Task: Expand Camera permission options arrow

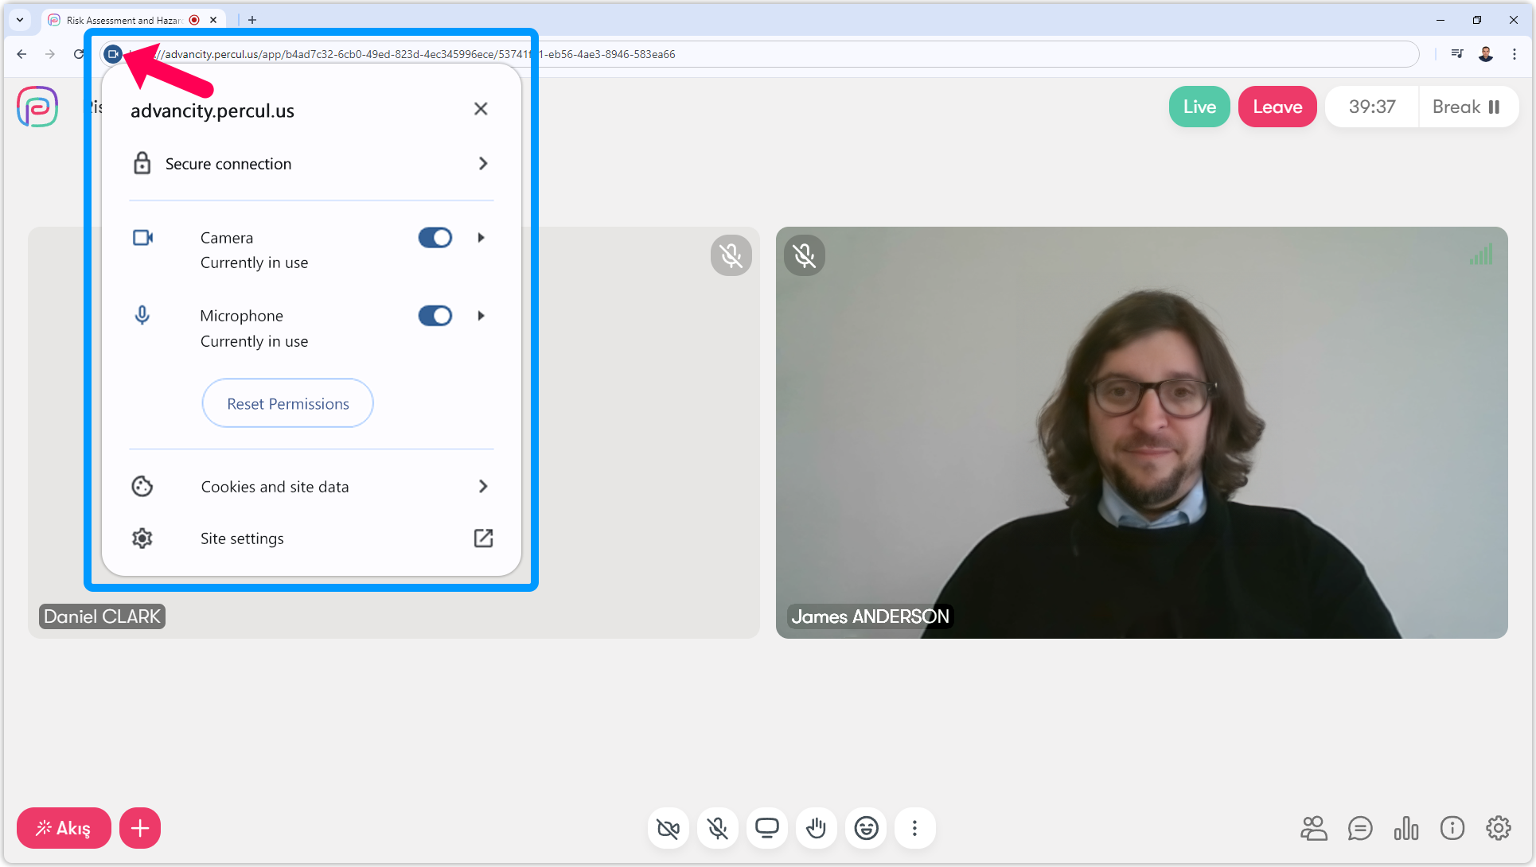Action: click(481, 238)
